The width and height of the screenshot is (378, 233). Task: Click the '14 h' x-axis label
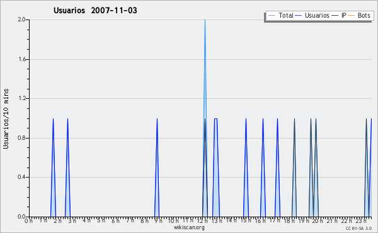click(231, 220)
